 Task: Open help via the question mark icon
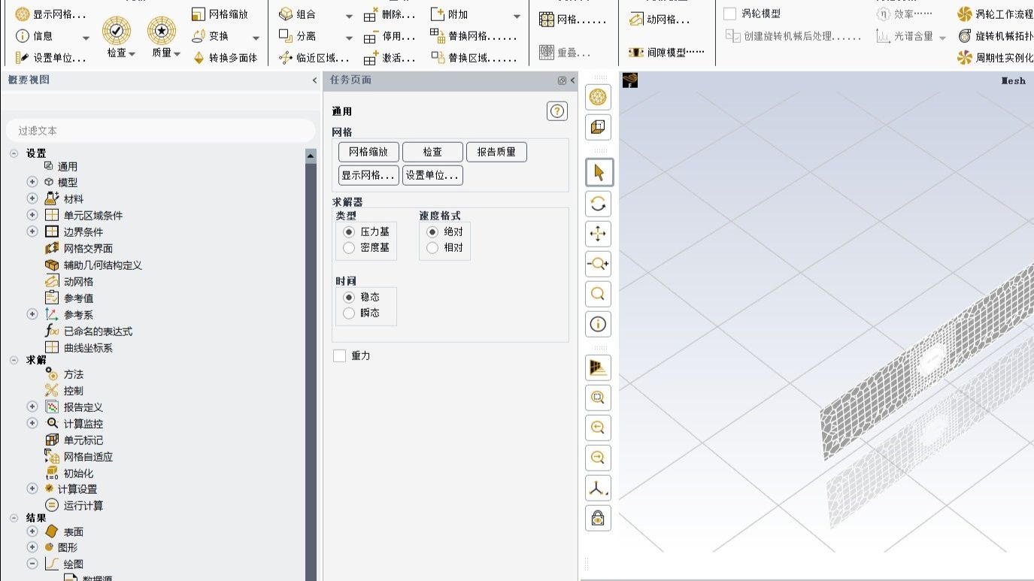(557, 111)
